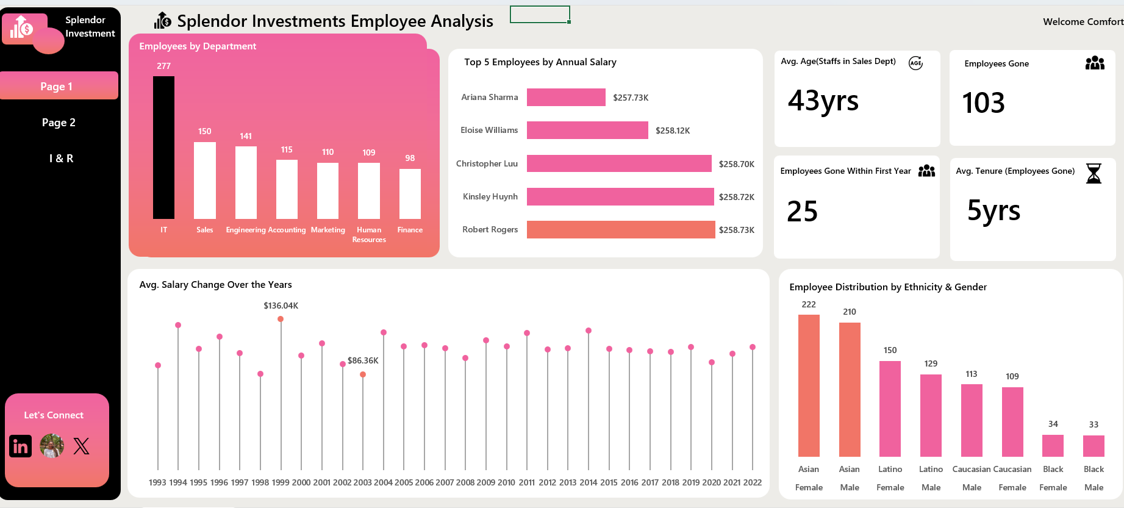Click the Finance department bar

[x=410, y=194]
